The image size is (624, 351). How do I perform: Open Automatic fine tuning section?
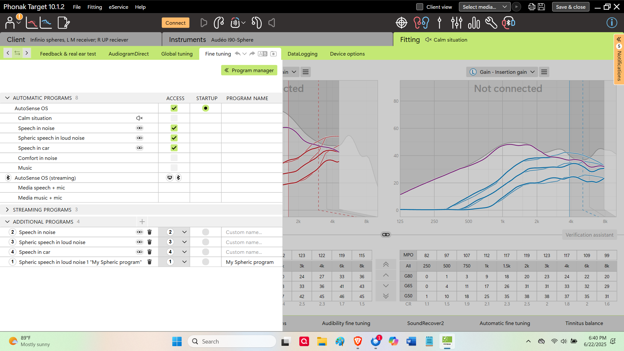tap(505, 323)
